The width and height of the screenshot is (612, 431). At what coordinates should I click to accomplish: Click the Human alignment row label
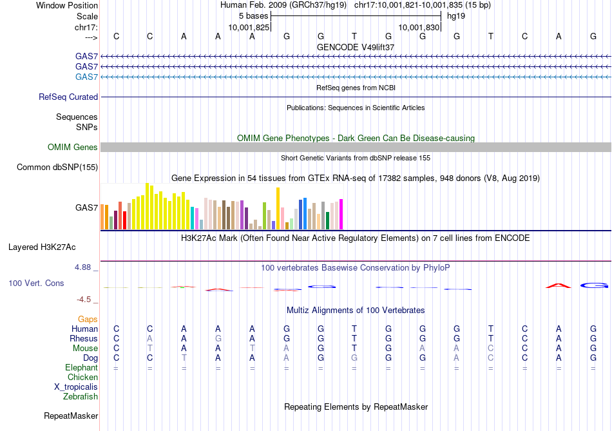pyautogui.click(x=84, y=329)
